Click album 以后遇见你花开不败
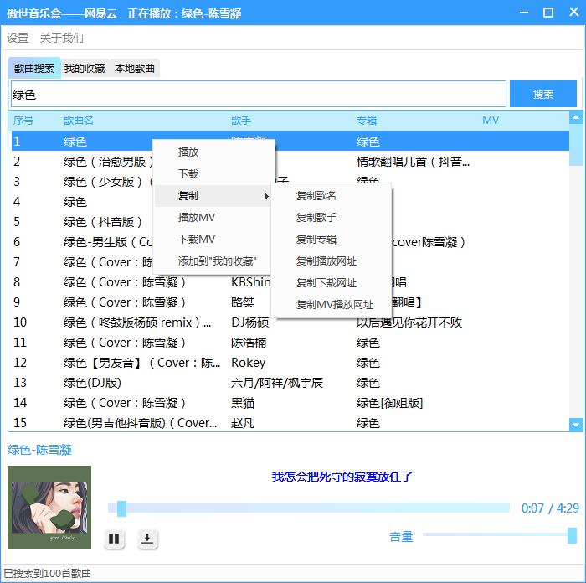Screen dimensions: 586x583 tap(409, 322)
